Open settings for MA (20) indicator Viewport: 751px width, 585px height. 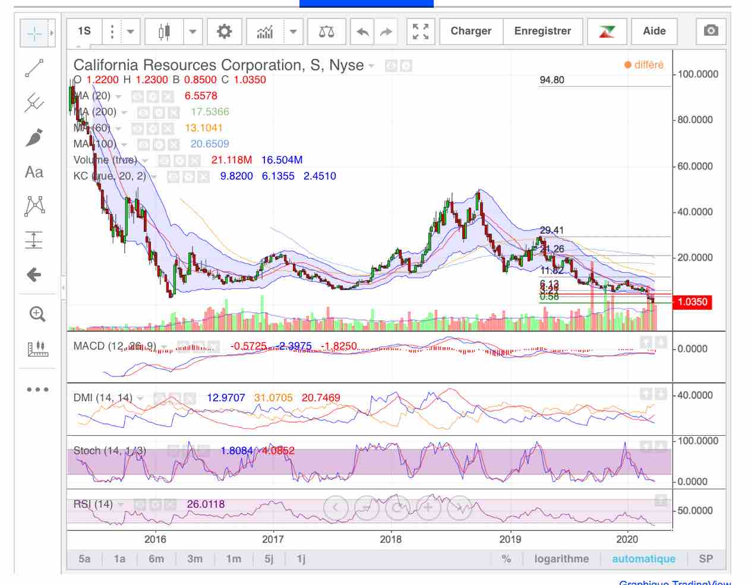(x=152, y=96)
